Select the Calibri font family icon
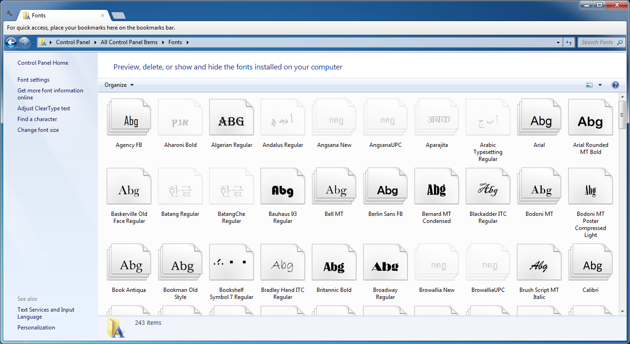 [590, 263]
